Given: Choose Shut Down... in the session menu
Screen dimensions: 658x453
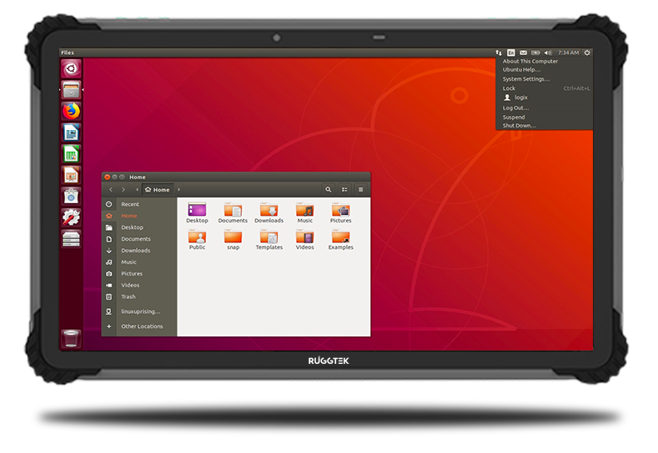Looking at the screenshot, I should click(x=519, y=126).
